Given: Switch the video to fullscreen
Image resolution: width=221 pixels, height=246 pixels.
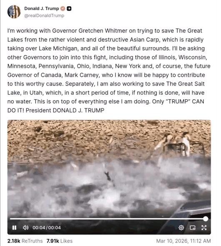Looking at the screenshot, I should pos(204,228).
